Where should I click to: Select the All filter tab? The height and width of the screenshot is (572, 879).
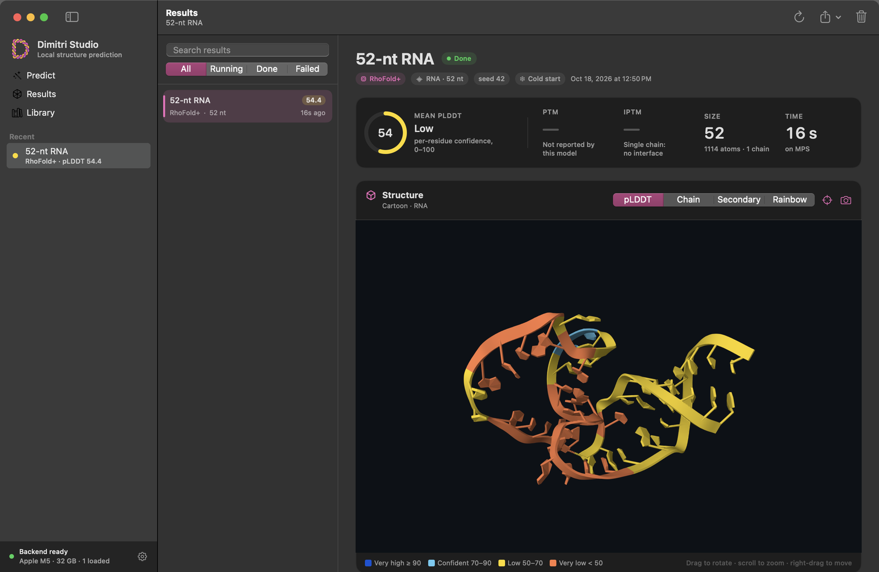(x=186, y=69)
